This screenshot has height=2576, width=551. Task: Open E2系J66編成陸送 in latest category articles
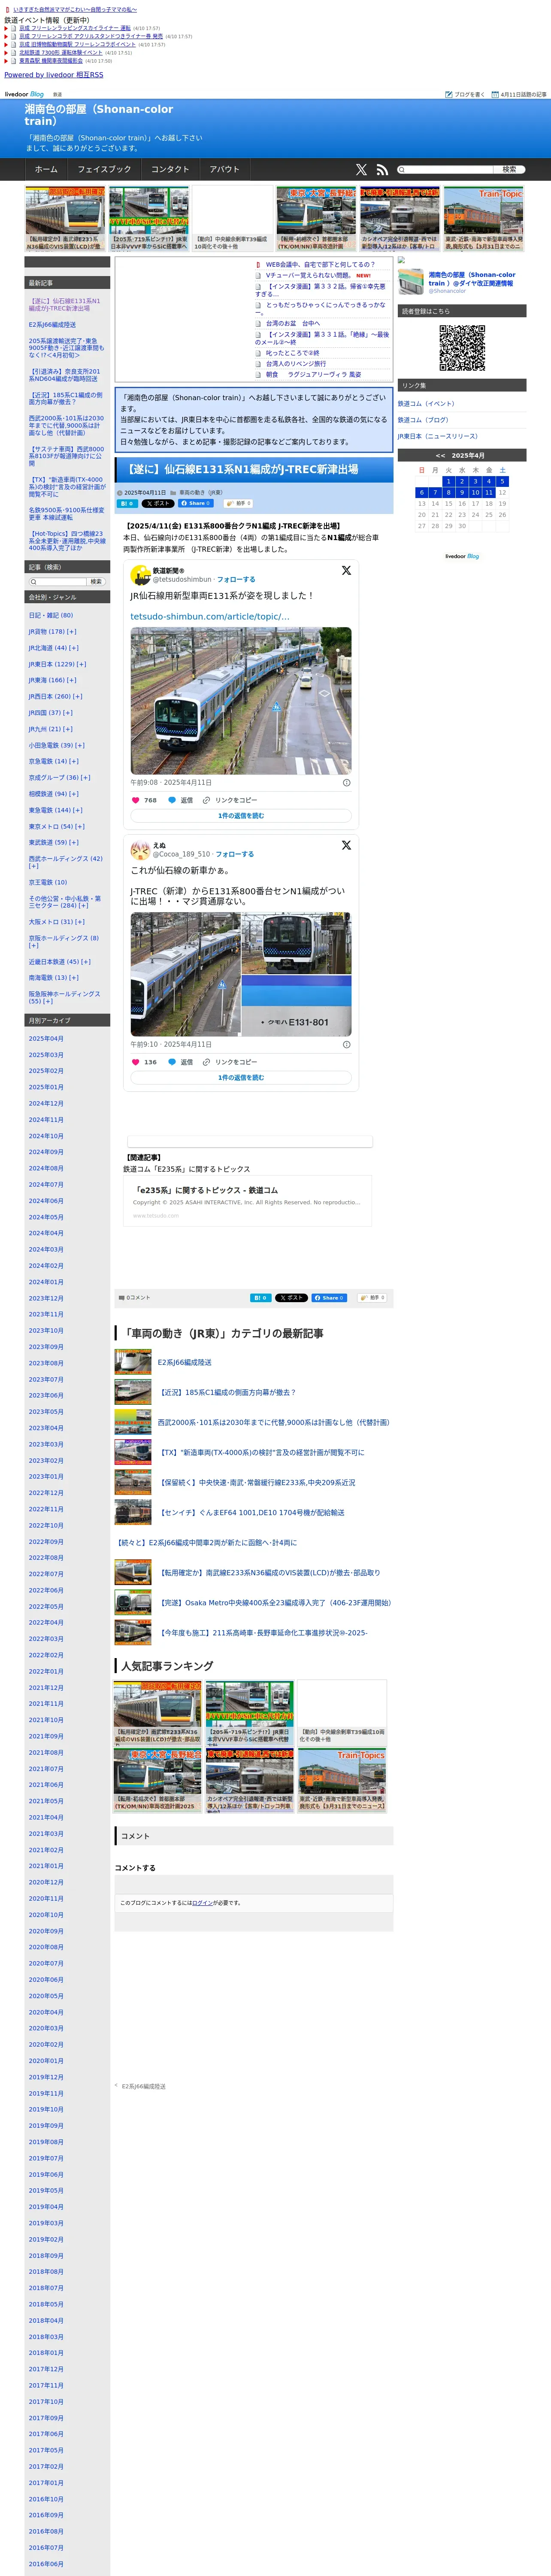(x=184, y=1362)
